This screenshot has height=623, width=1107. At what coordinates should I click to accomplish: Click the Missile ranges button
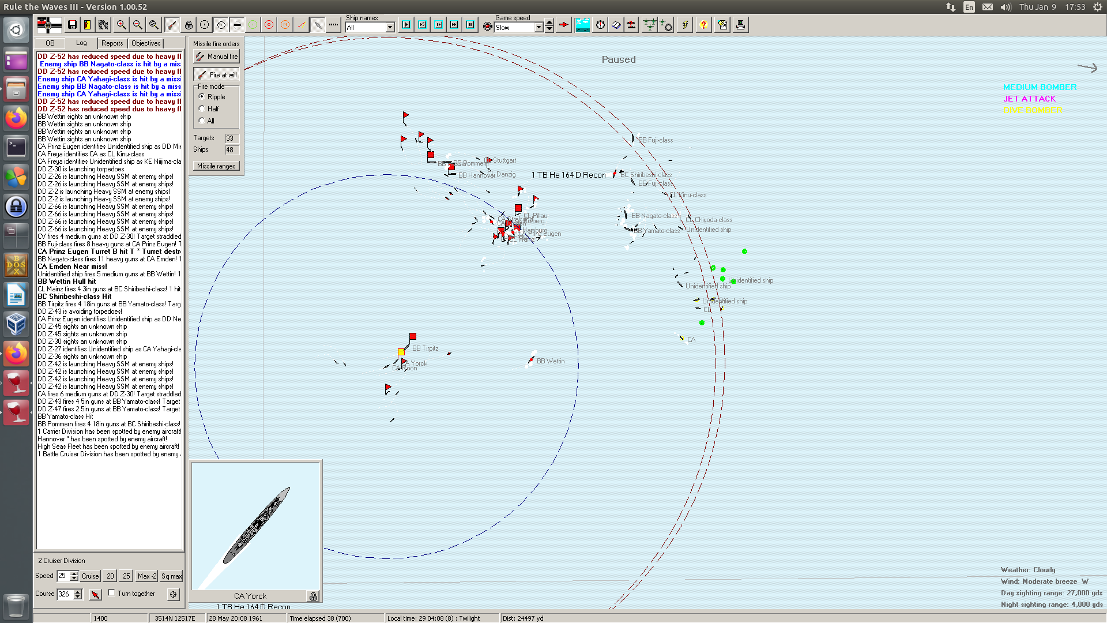click(216, 166)
